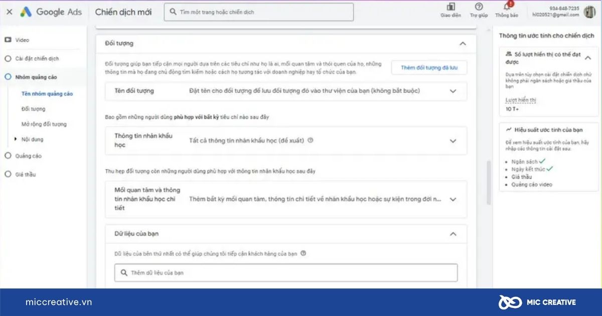Expand the Thông tin nhân khẩu học row
The image size is (602, 316).
(453, 141)
